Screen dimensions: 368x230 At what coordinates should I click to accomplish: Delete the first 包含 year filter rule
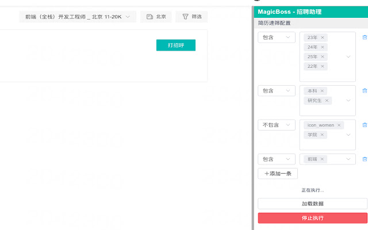pyautogui.click(x=365, y=37)
